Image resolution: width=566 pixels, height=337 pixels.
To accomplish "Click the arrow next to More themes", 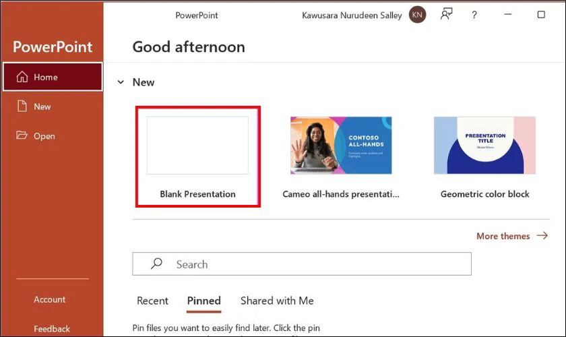I will (542, 236).
